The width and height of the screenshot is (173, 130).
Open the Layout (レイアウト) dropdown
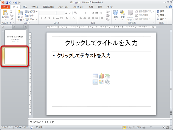point(31,12)
